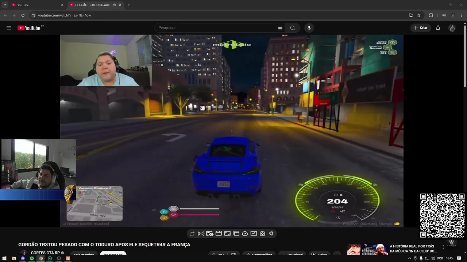Reload the current page
This screenshot has height=262, width=467.
click(23, 15)
